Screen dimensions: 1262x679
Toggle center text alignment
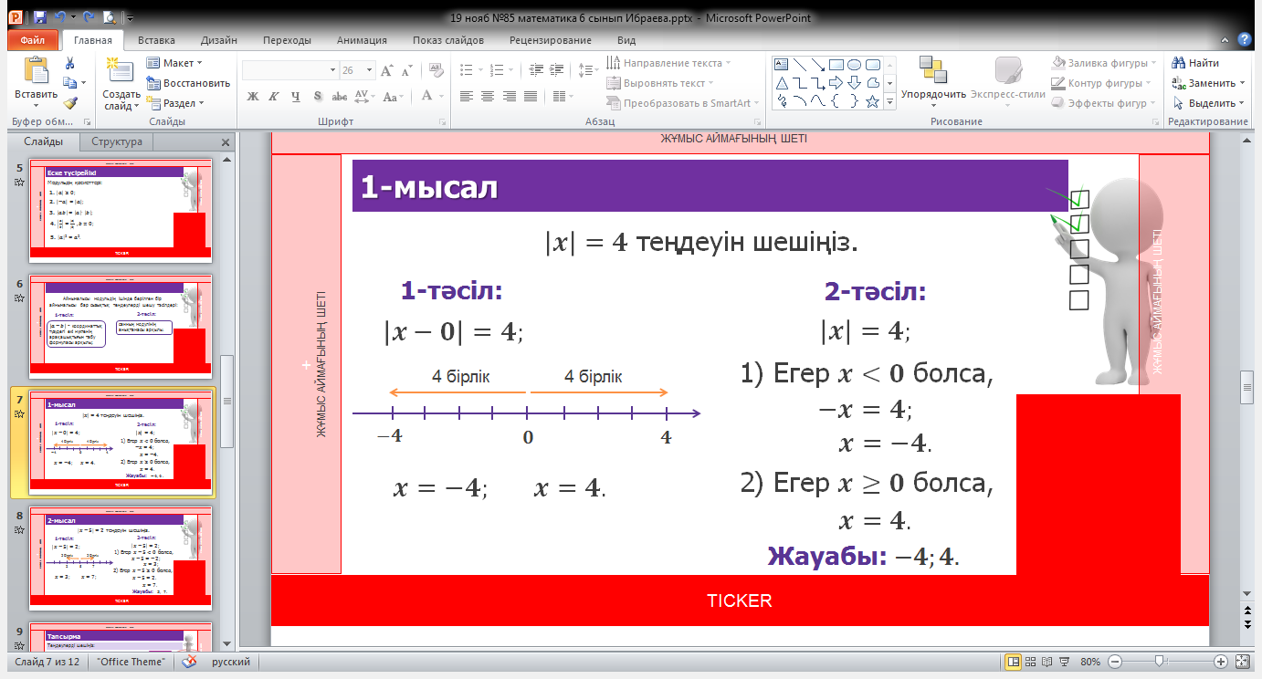(489, 96)
